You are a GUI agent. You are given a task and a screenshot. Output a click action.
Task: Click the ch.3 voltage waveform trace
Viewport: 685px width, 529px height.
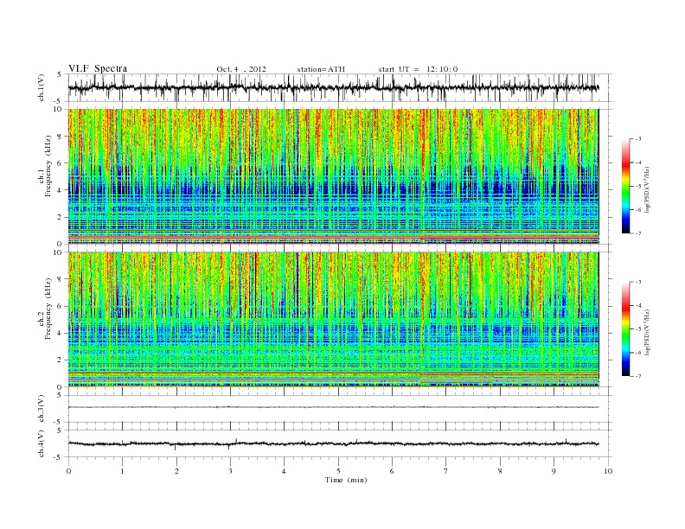[x=333, y=407]
